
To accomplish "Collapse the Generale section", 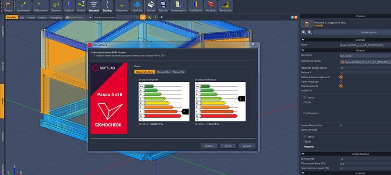I will pyautogui.click(x=303, y=40).
